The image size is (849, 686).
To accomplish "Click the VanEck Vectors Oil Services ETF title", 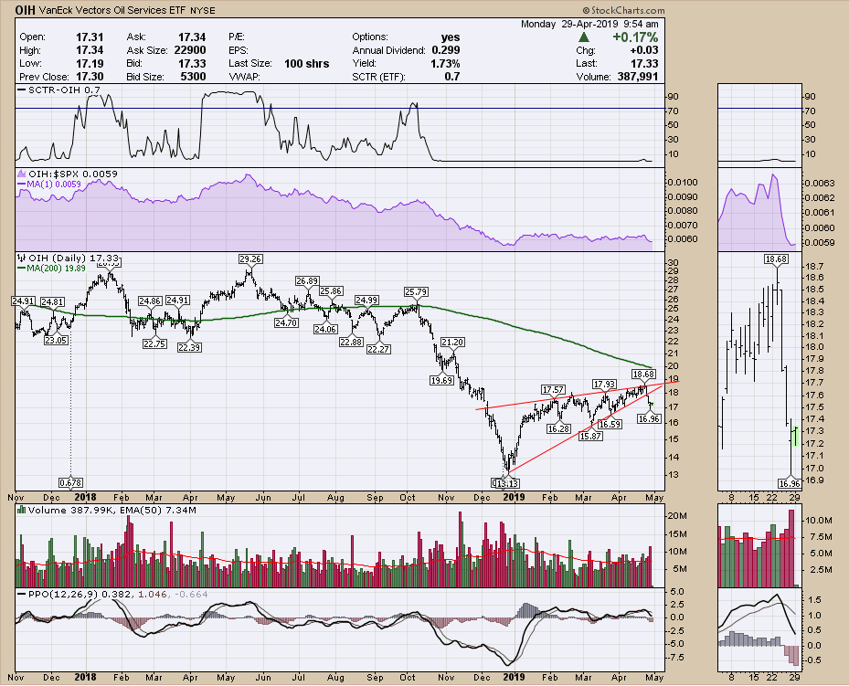I will [112, 10].
